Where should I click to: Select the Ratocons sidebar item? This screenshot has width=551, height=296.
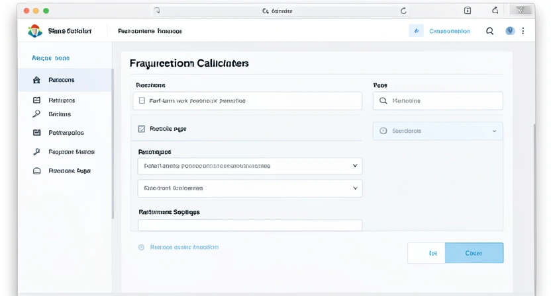65,80
